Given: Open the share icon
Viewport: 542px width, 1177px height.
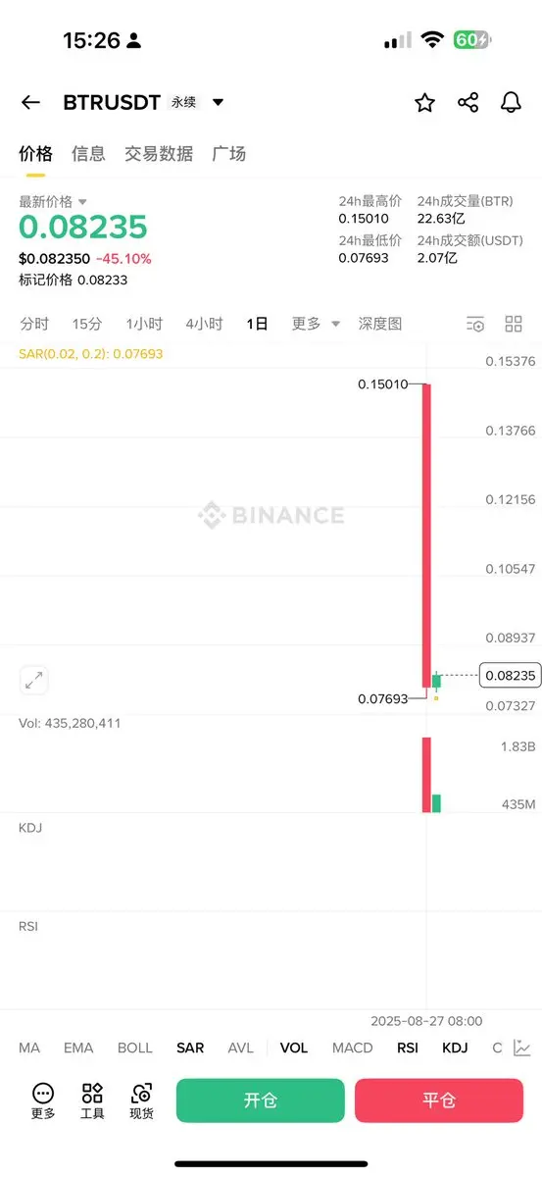Looking at the screenshot, I should click(468, 103).
